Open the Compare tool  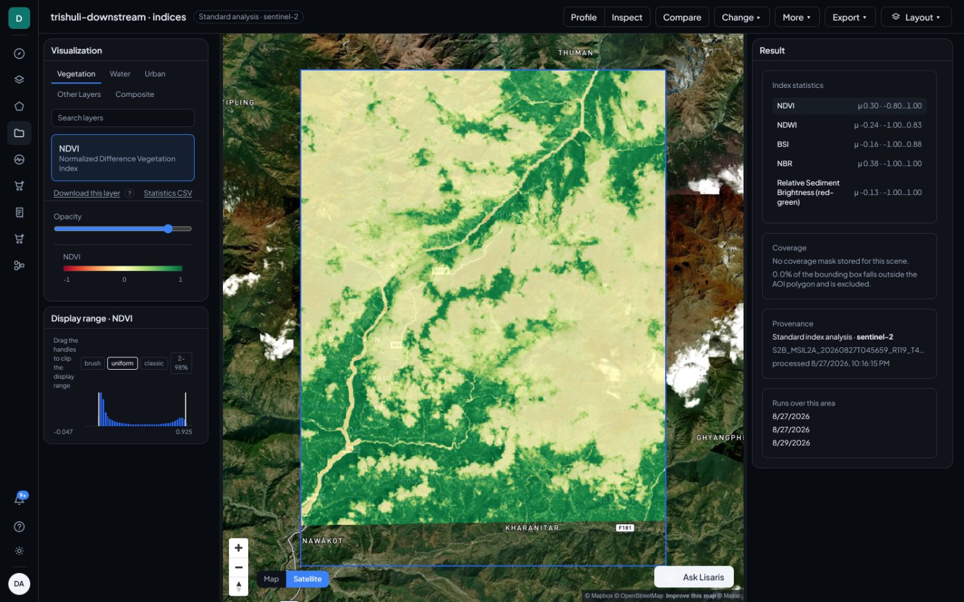click(x=682, y=17)
